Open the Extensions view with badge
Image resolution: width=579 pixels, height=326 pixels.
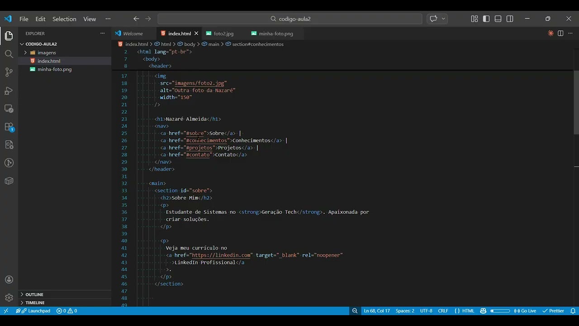point(9,127)
